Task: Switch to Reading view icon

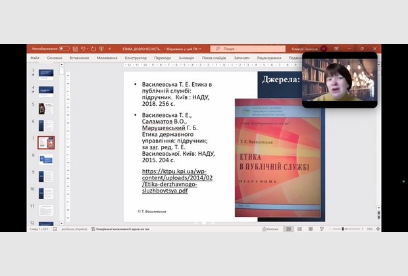Action: (311, 229)
